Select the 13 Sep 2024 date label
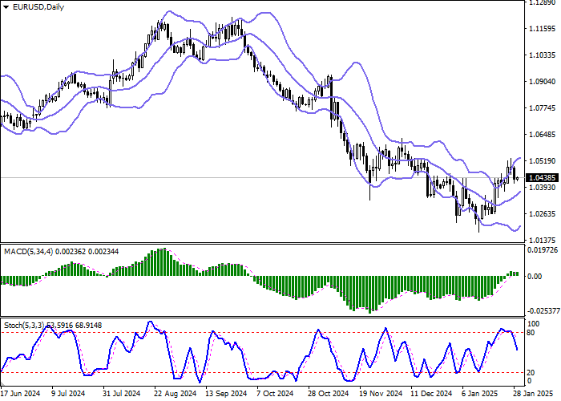The image size is (561, 401). click(x=224, y=395)
